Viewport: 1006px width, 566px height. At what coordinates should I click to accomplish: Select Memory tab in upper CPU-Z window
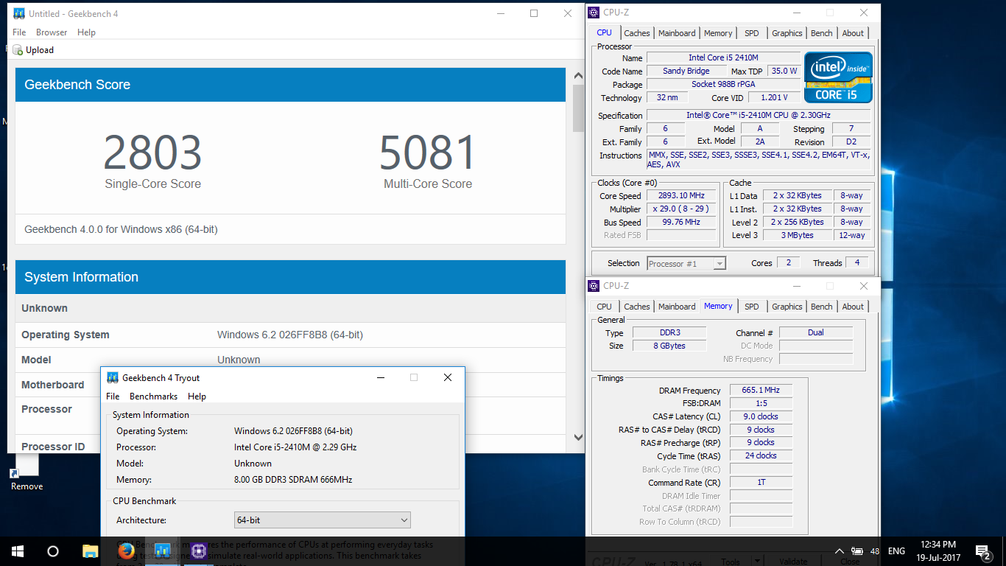tap(718, 33)
